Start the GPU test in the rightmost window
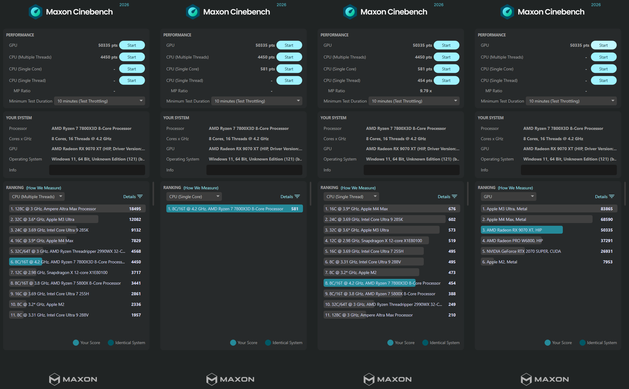 pos(603,45)
